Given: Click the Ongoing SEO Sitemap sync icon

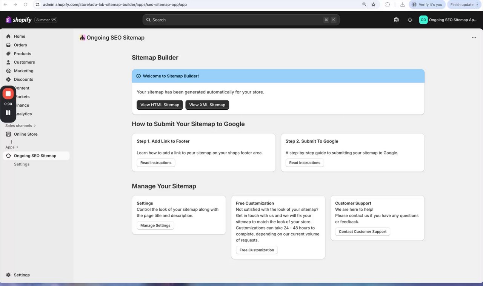Looking at the screenshot, I should point(8,156).
